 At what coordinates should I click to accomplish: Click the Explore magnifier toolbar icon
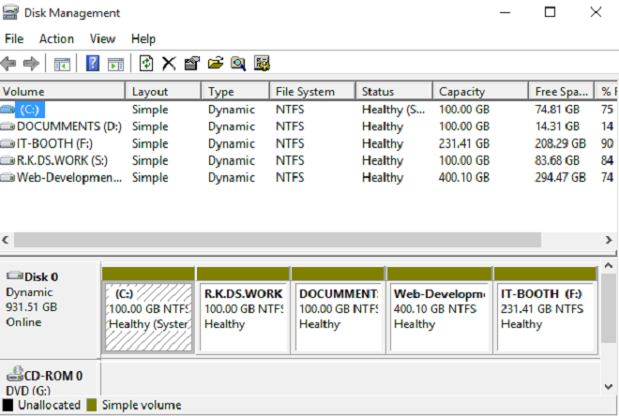click(238, 64)
